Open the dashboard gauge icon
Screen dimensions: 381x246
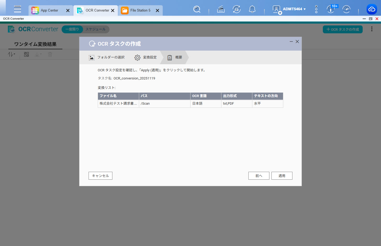tap(346, 9)
